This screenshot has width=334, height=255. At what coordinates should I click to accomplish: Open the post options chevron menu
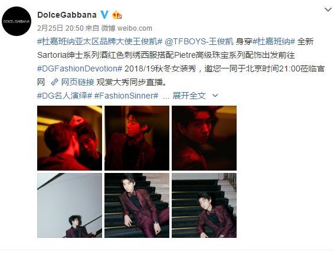point(328,9)
